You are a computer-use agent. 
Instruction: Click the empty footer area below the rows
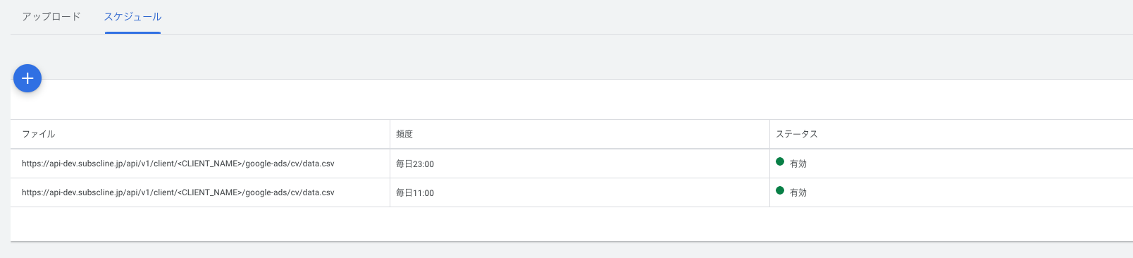[x=571, y=224]
